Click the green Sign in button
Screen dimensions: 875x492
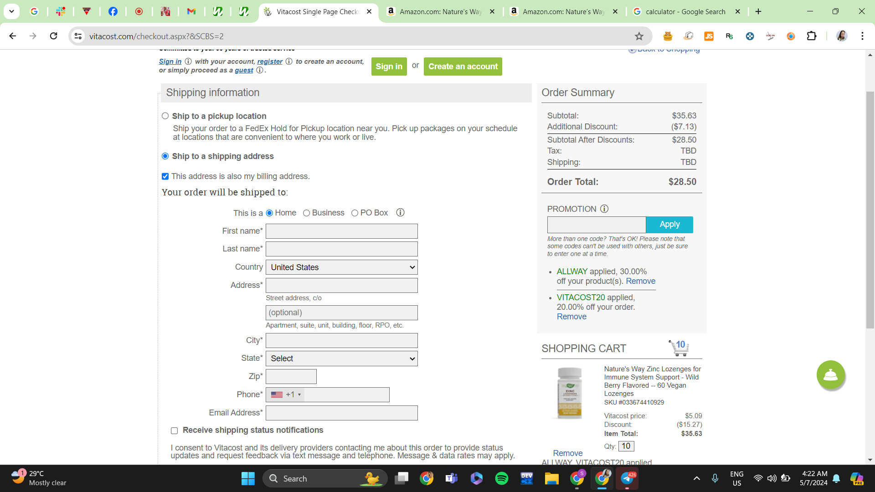(x=389, y=67)
